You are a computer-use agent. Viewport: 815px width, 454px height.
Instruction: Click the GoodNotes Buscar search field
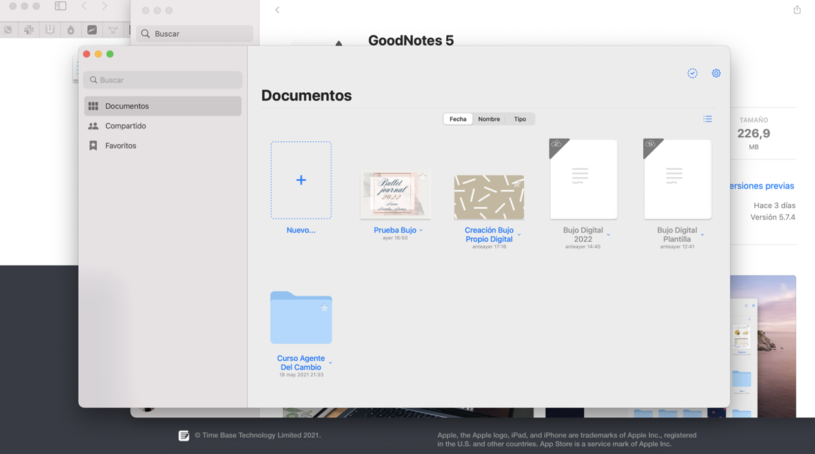click(163, 80)
